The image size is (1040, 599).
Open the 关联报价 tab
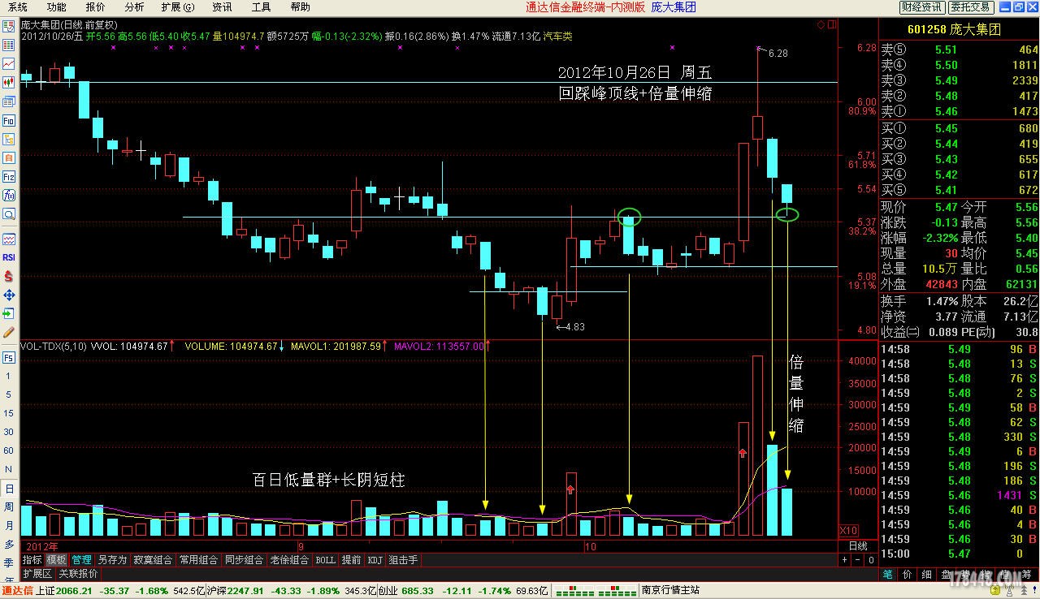click(78, 573)
